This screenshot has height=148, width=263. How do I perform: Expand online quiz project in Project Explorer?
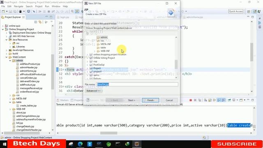(x=3, y=26)
